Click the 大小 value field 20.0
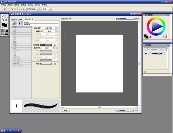 tap(25, 9)
